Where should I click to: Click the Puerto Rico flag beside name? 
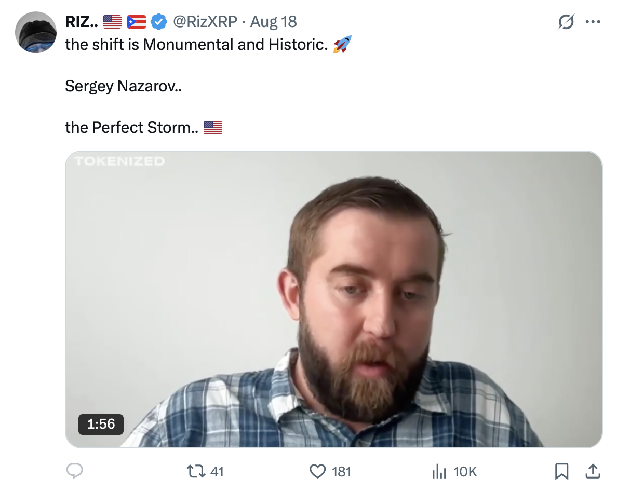point(137,22)
